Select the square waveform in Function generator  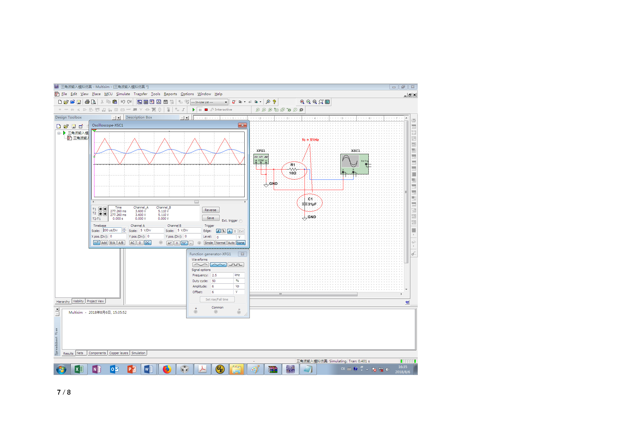(x=236, y=265)
